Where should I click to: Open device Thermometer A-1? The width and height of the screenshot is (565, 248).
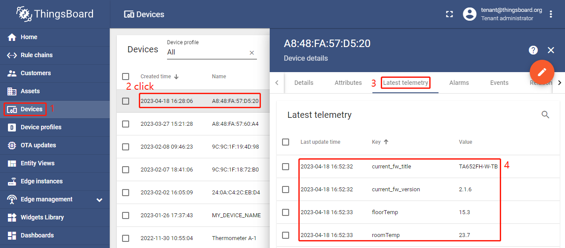[234, 238]
